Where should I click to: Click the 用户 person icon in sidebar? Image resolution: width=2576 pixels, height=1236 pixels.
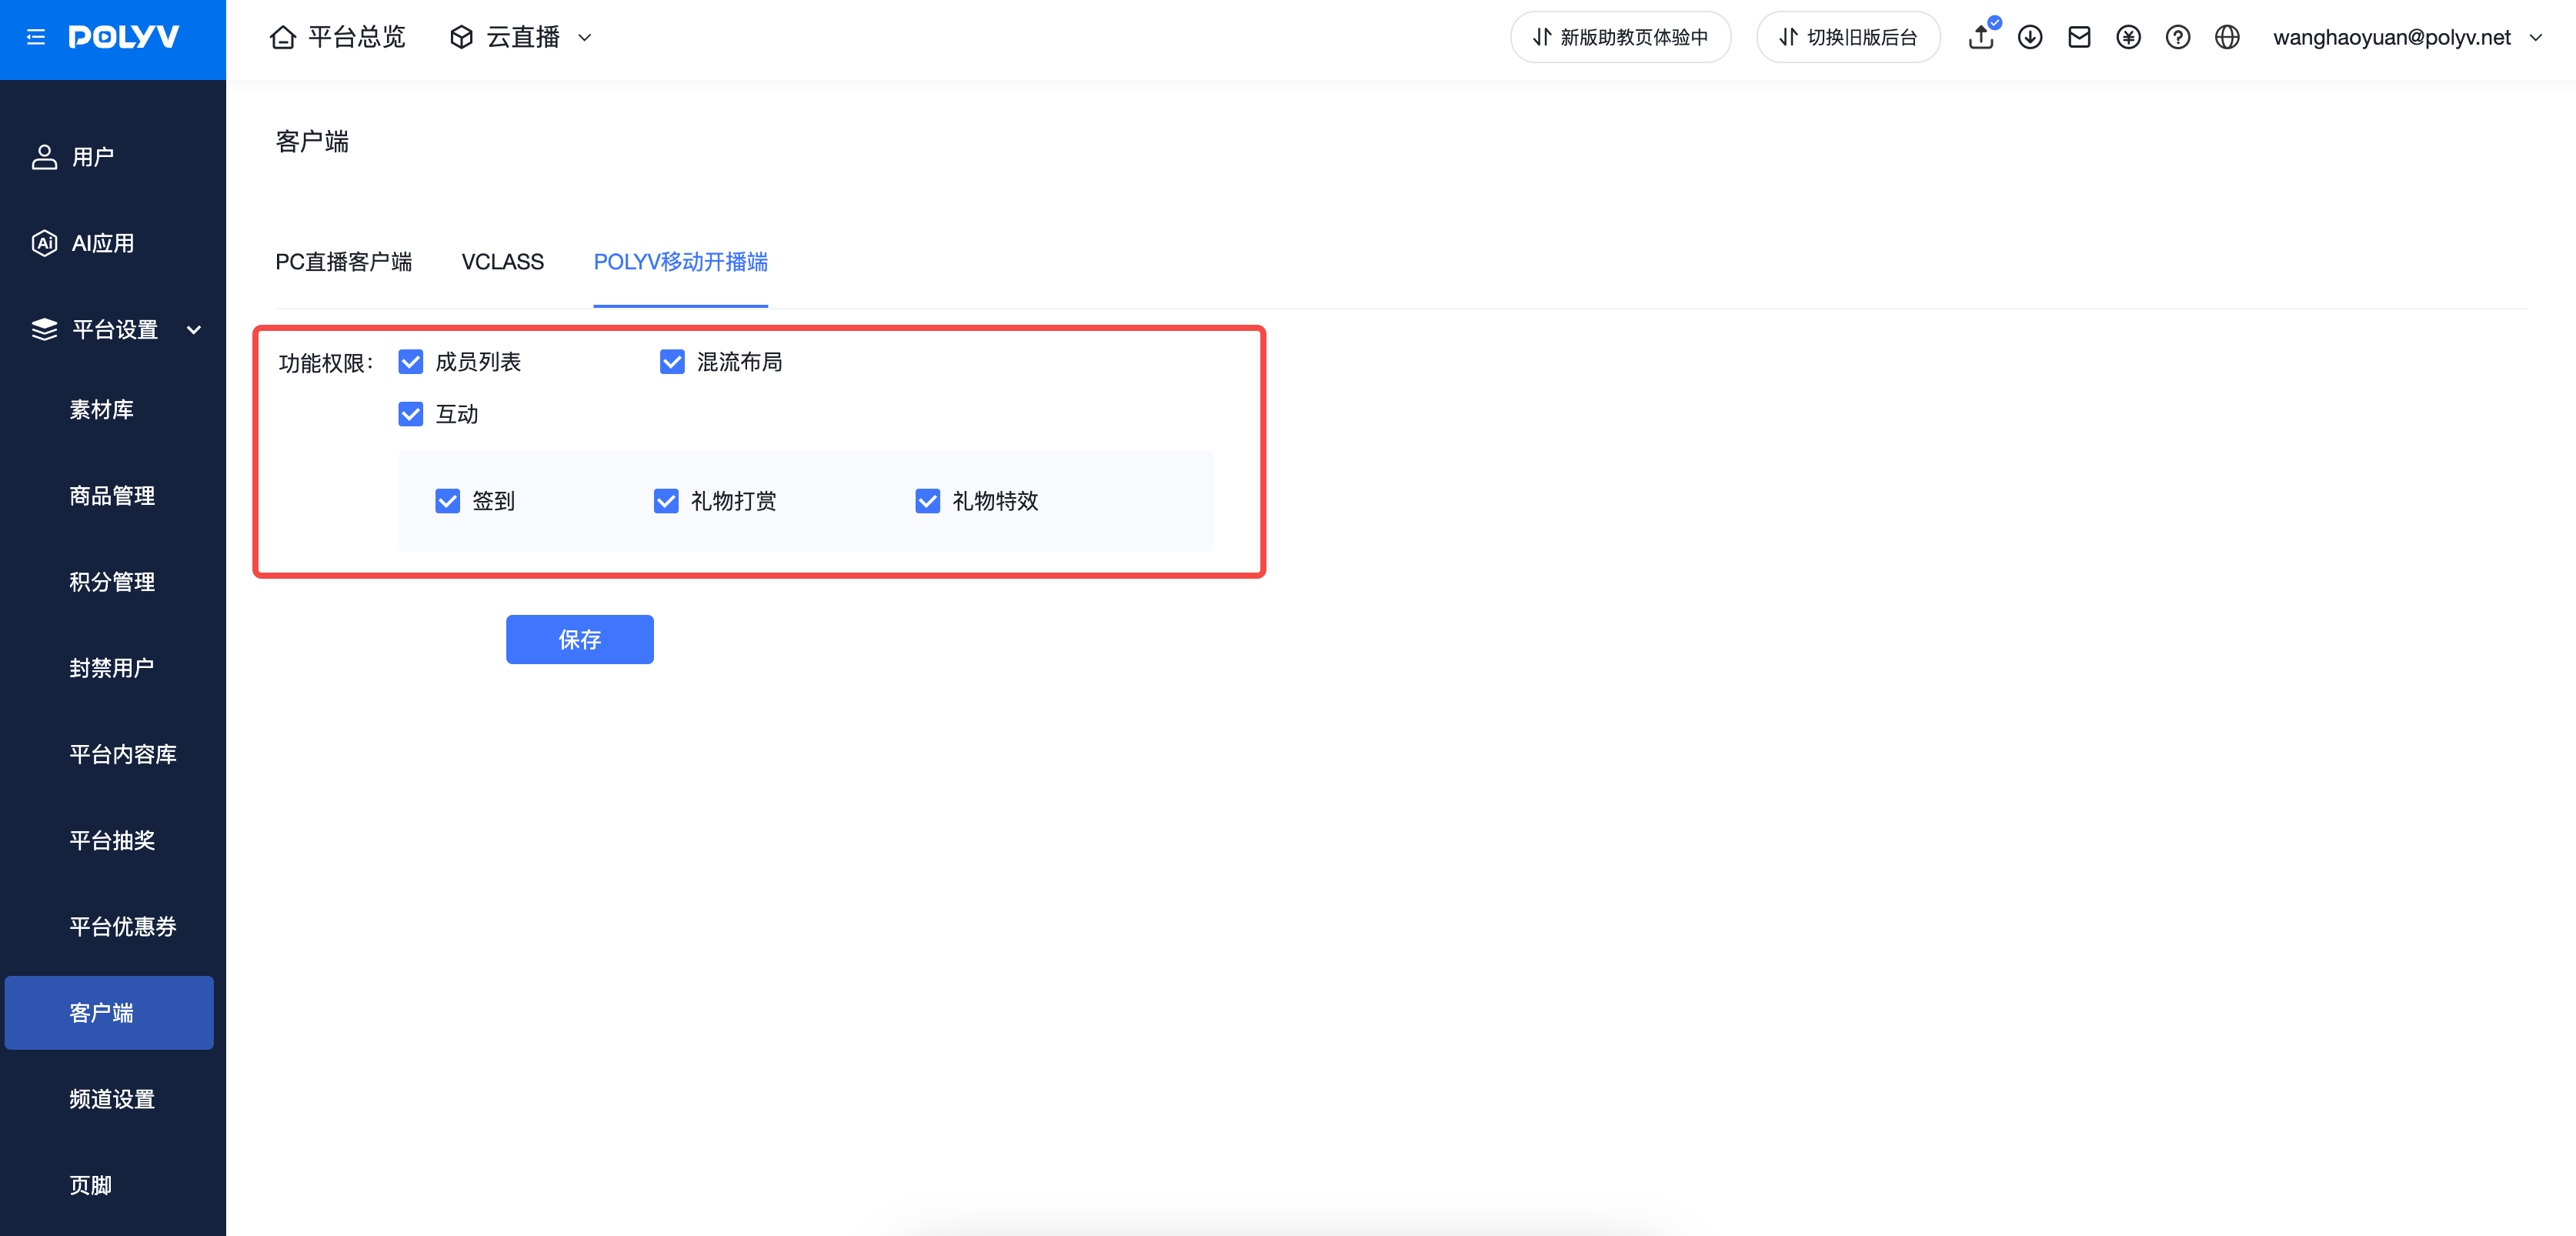(x=44, y=157)
